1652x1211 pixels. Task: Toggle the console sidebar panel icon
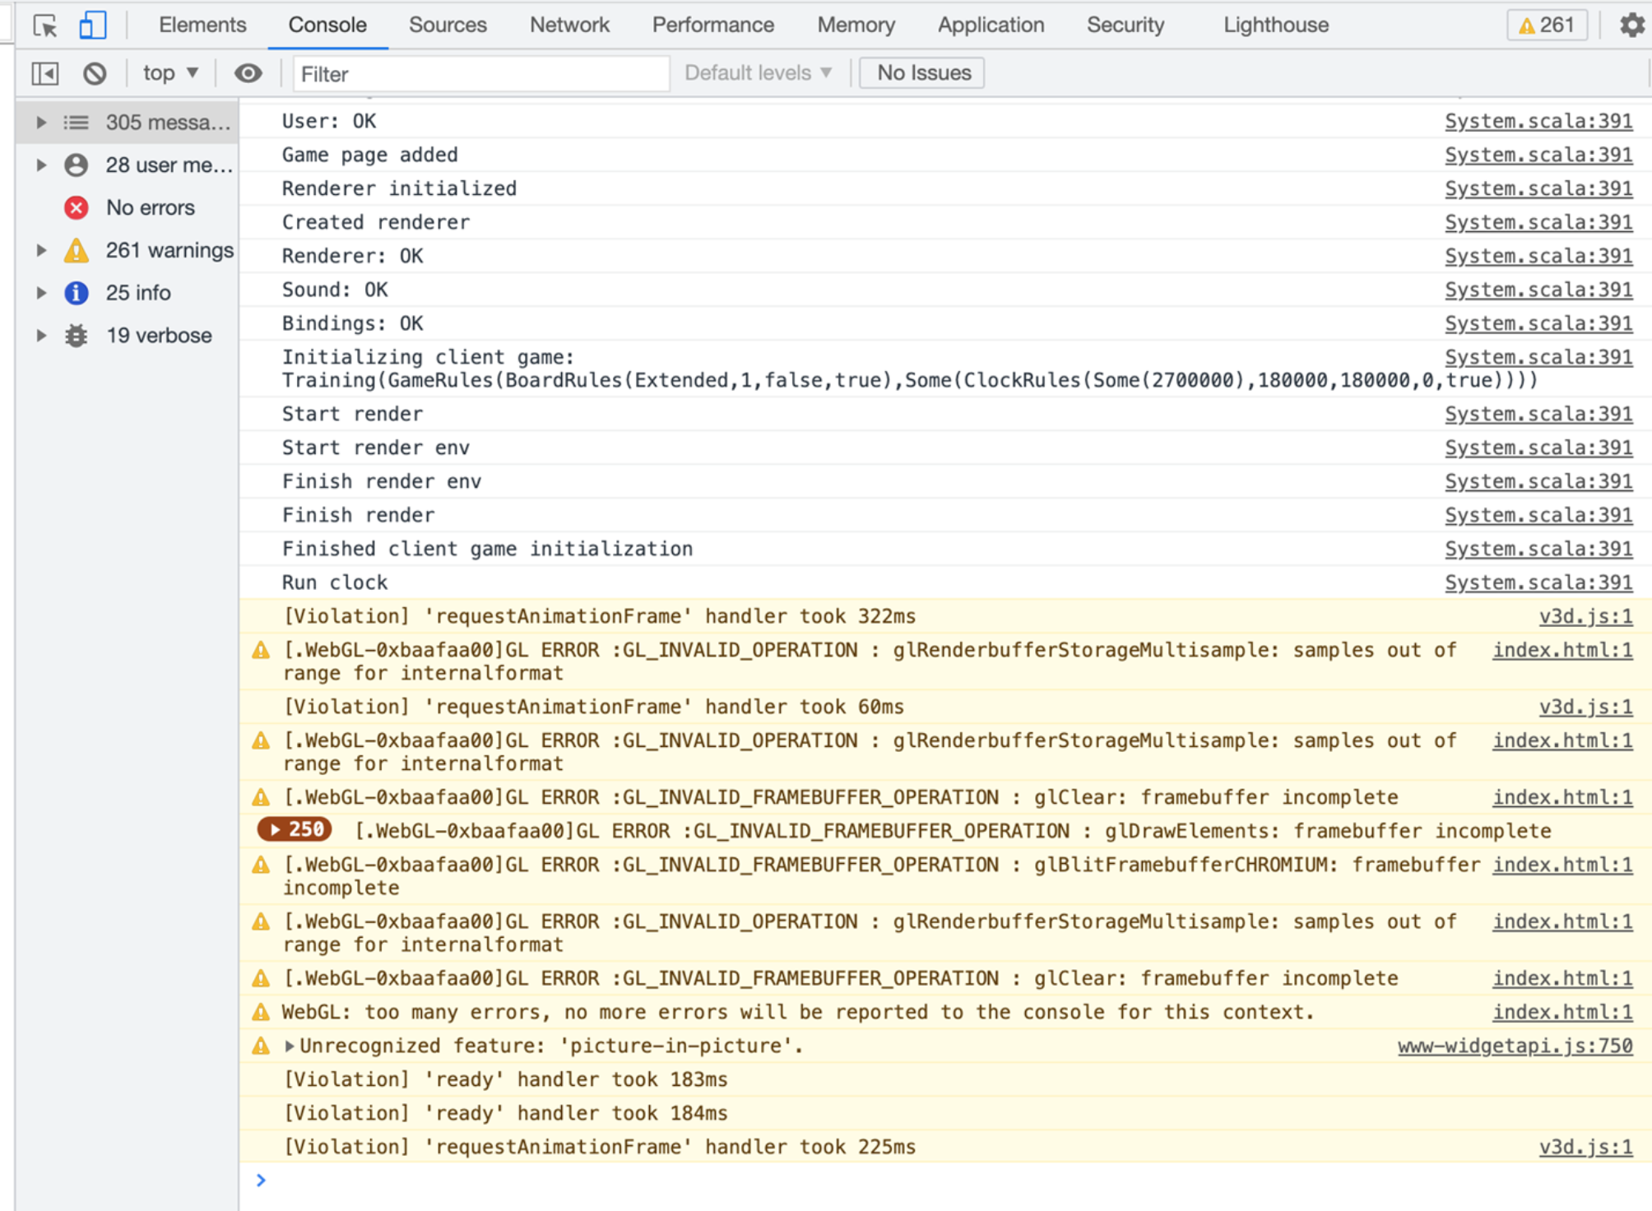[x=45, y=74]
